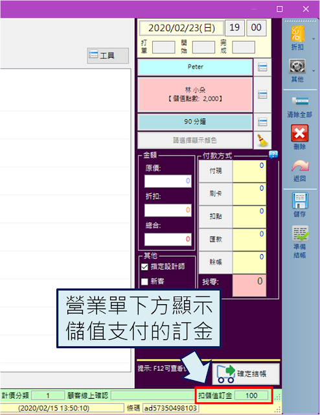
Task: Click the 賒帳 credit payment button
Action: pyautogui.click(x=216, y=262)
